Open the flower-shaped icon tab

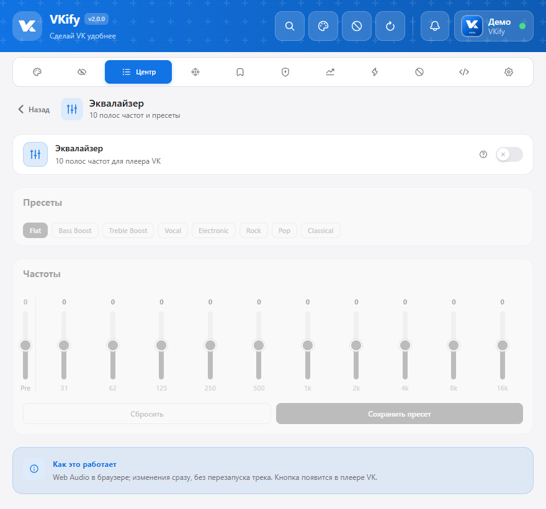pyautogui.click(x=195, y=72)
